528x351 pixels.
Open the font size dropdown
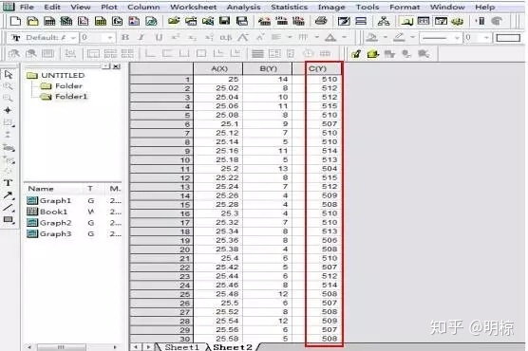pyautogui.click(x=110, y=38)
